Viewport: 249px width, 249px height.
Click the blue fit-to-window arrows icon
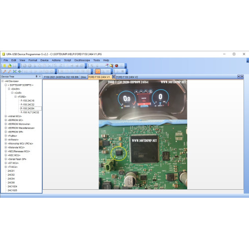(x=14, y=72)
